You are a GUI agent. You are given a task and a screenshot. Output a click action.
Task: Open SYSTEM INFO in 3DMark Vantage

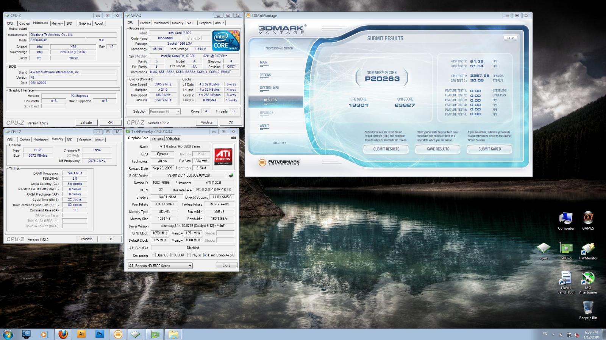pyautogui.click(x=269, y=88)
